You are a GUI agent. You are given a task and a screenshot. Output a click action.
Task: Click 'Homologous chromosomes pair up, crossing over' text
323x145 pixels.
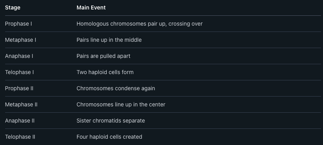point(139,24)
